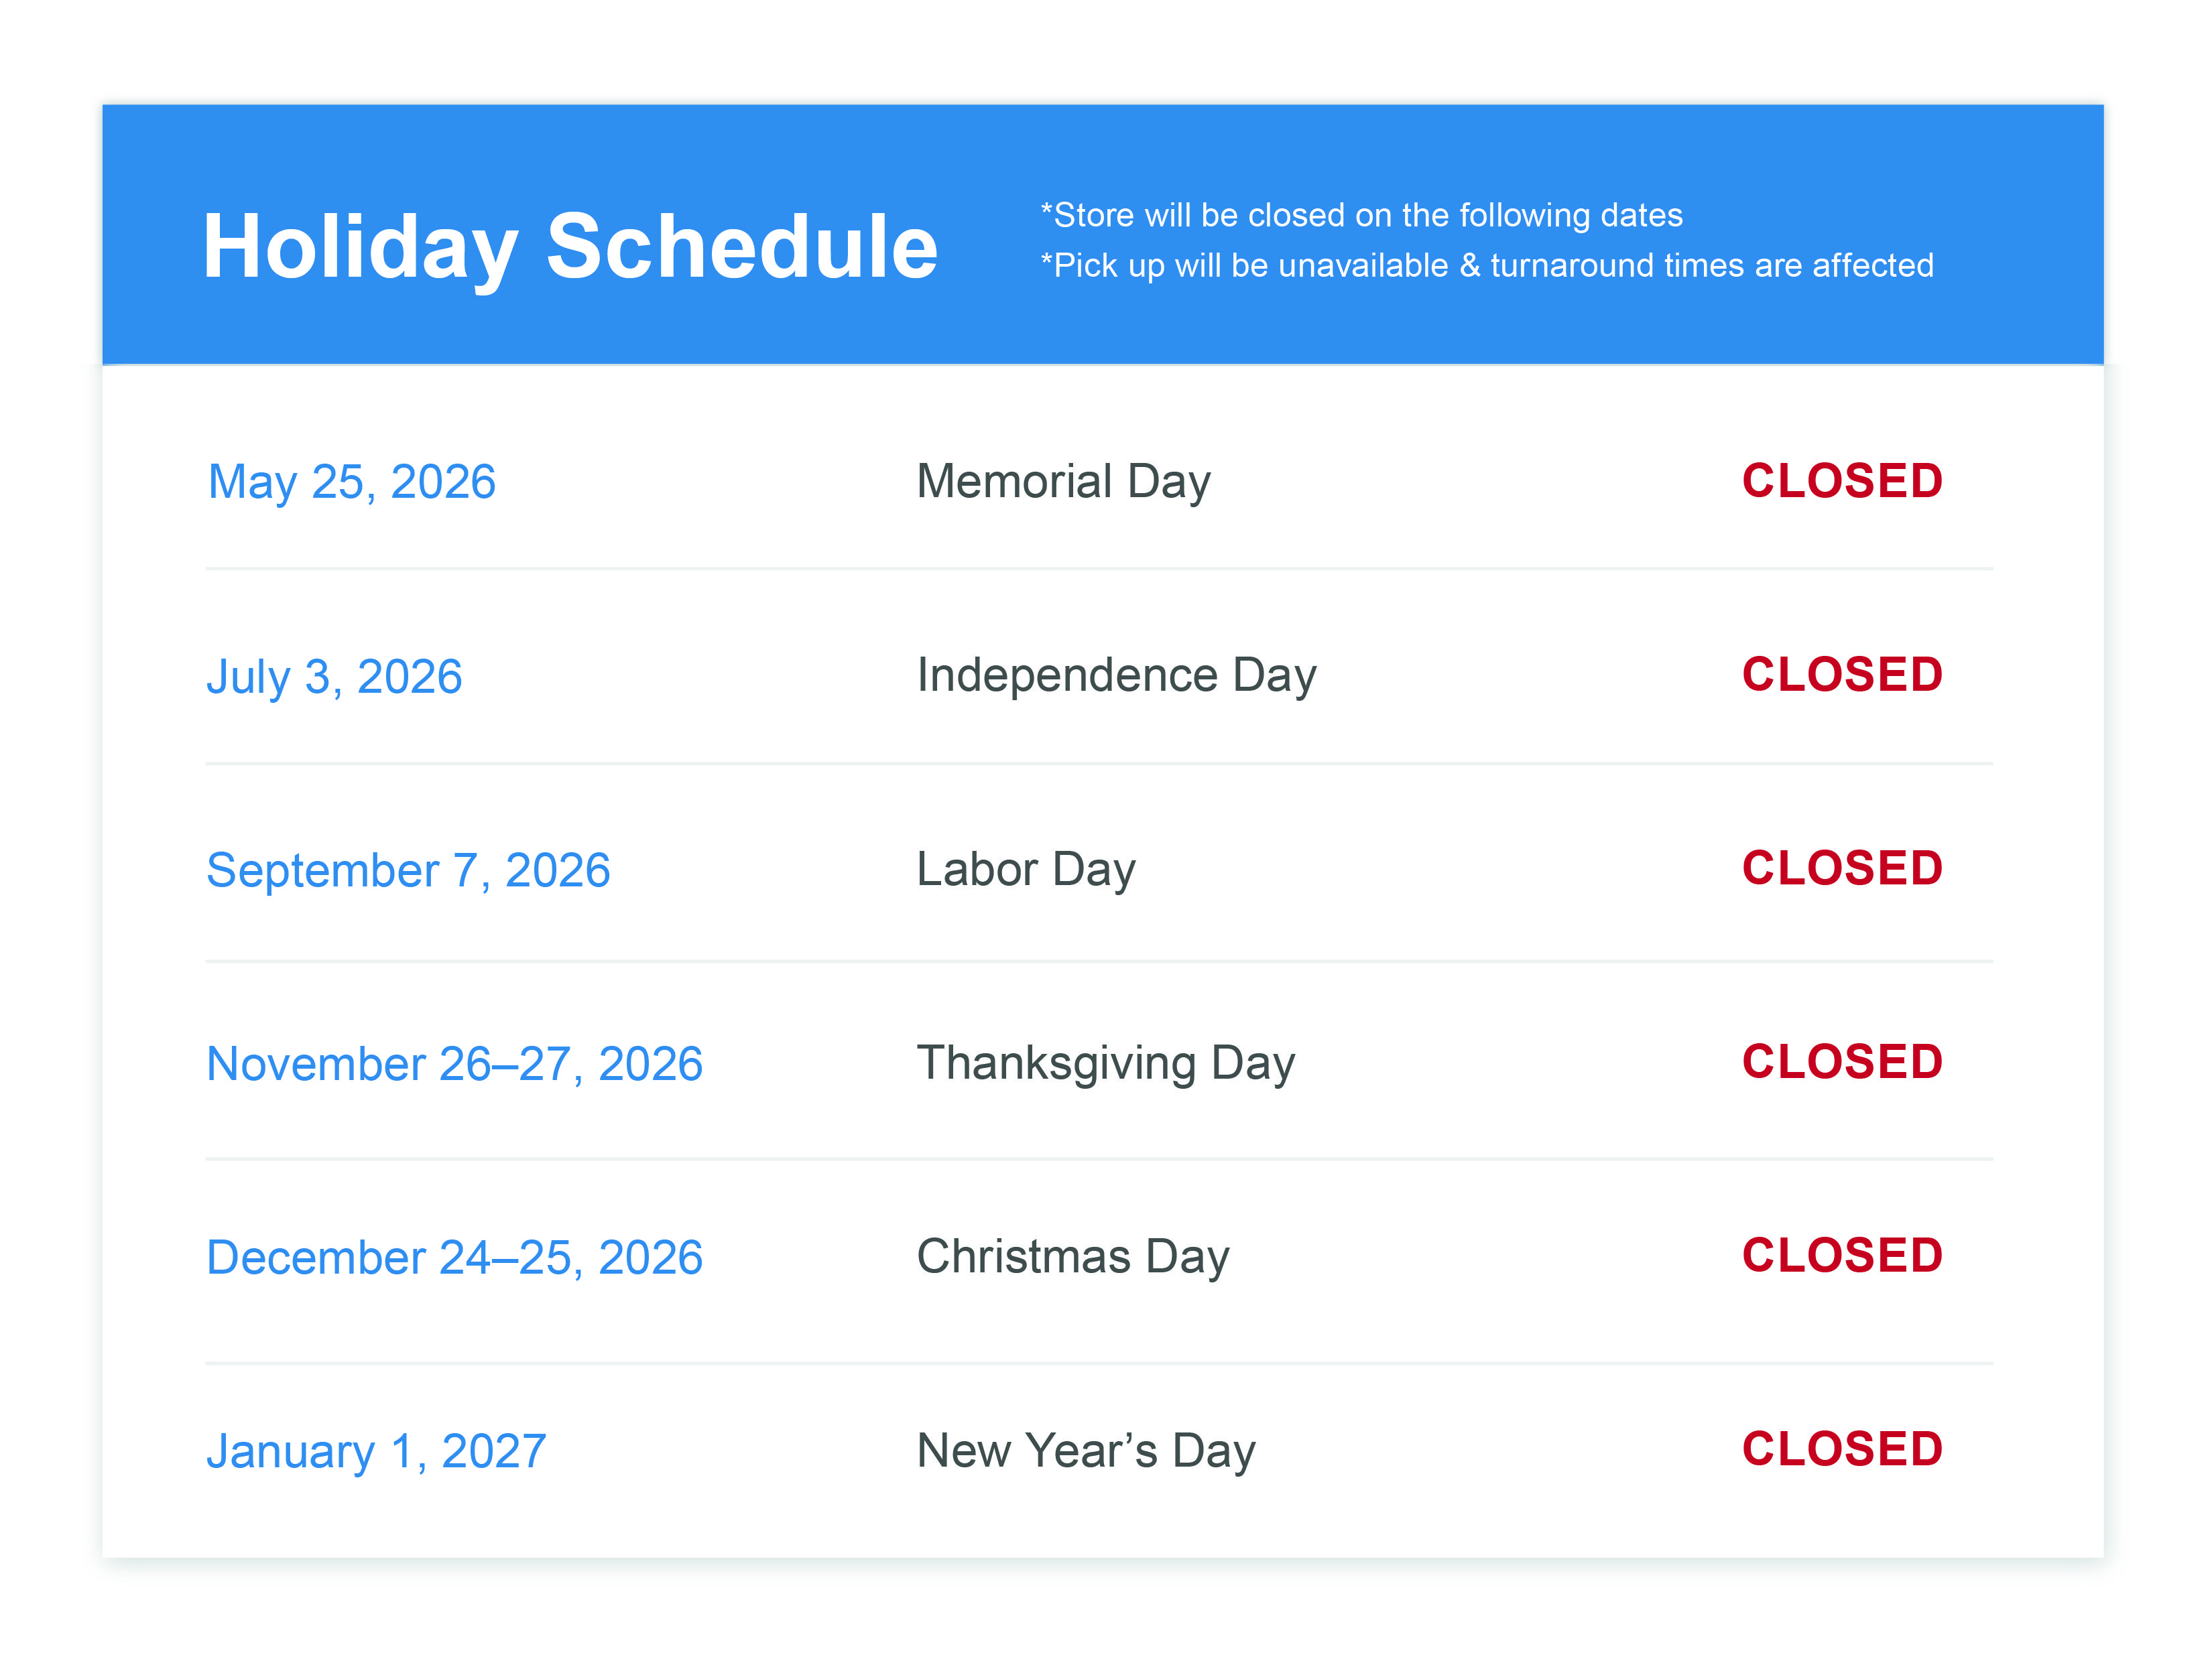The width and height of the screenshot is (2212, 1675).
Task: Click CLOSED status for Memorial Day
Action: pyautogui.click(x=1842, y=480)
